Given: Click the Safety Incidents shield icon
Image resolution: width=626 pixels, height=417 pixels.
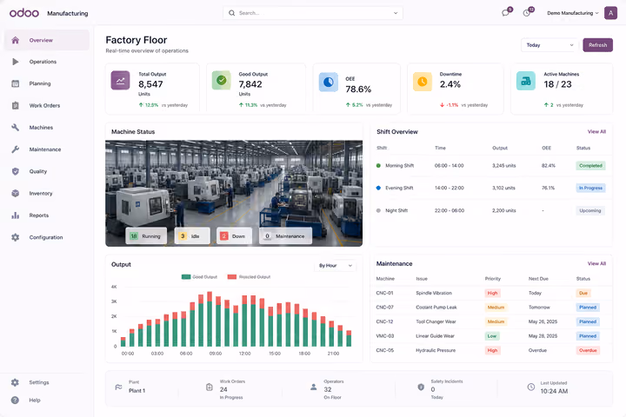Looking at the screenshot, I should coord(421,387).
